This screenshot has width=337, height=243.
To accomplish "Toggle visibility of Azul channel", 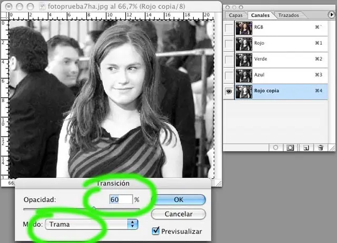I will pyautogui.click(x=229, y=76).
